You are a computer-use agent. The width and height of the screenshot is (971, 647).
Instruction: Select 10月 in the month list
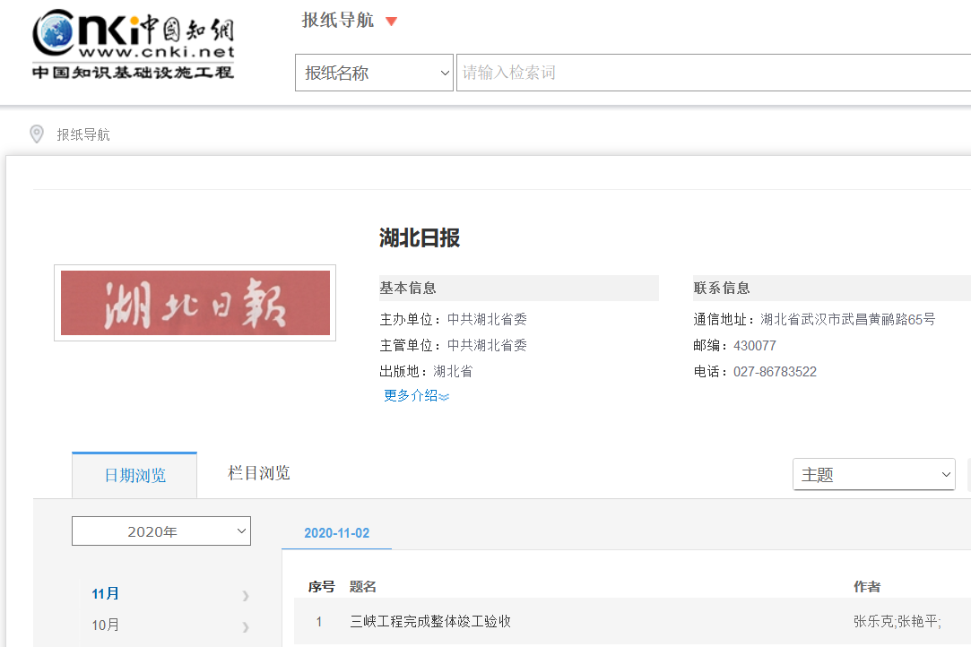coord(106,625)
